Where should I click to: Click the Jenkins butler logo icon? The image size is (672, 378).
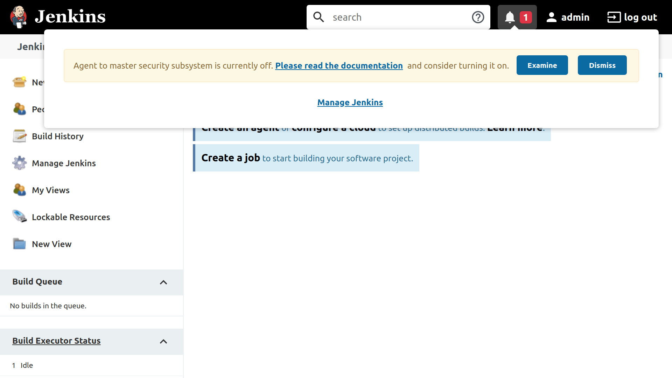point(19,17)
